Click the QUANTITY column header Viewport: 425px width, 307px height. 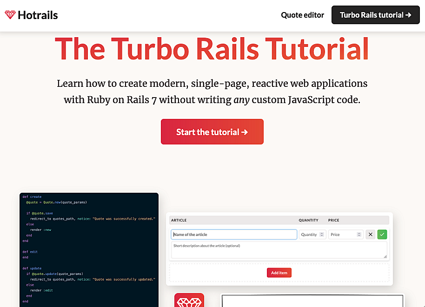click(x=308, y=220)
